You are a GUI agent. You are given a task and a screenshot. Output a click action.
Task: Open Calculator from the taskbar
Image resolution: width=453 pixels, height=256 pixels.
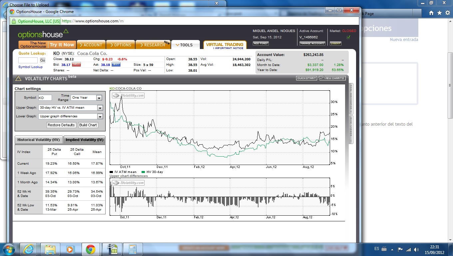click(133, 249)
